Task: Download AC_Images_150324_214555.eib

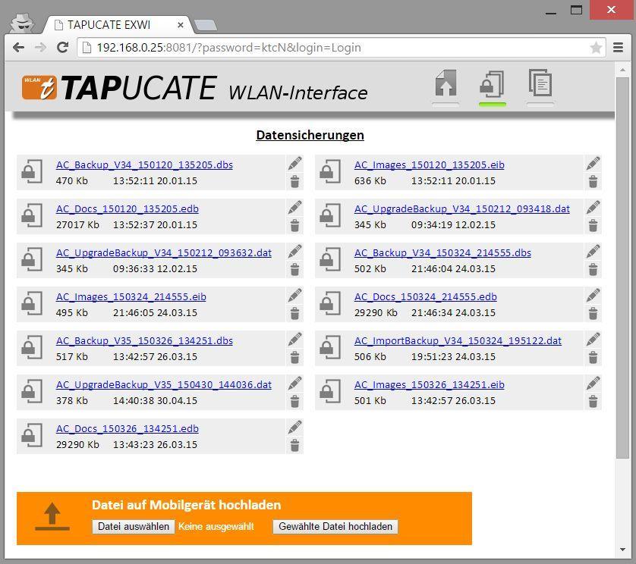Action: coord(131,297)
